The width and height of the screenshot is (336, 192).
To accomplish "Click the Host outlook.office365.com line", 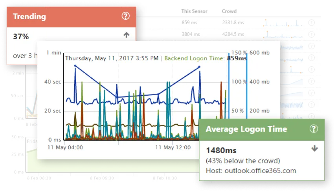I will click(251, 170).
